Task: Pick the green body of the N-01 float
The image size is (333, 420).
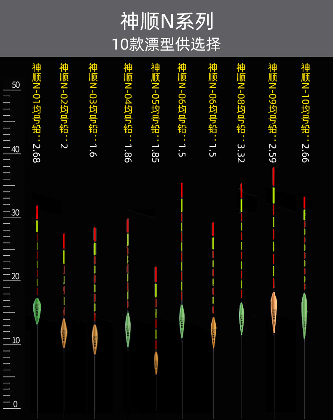Action: pos(37,311)
